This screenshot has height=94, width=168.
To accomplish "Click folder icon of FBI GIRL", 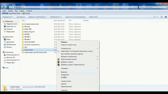I will pyautogui.click(x=23, y=34).
